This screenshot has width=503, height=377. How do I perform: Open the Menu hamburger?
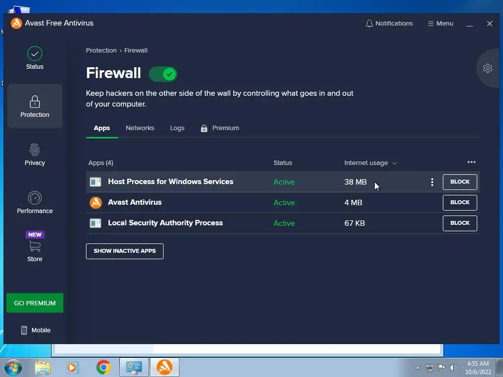[x=441, y=24]
